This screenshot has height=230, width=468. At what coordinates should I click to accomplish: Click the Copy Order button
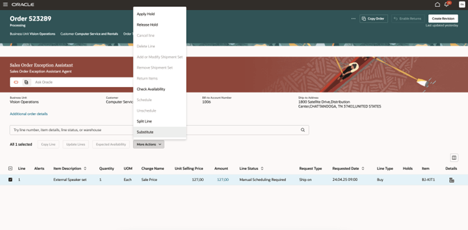tap(373, 19)
